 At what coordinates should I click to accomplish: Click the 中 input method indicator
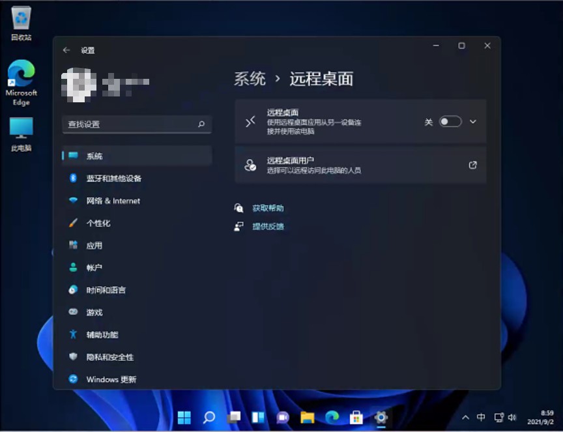coord(481,417)
